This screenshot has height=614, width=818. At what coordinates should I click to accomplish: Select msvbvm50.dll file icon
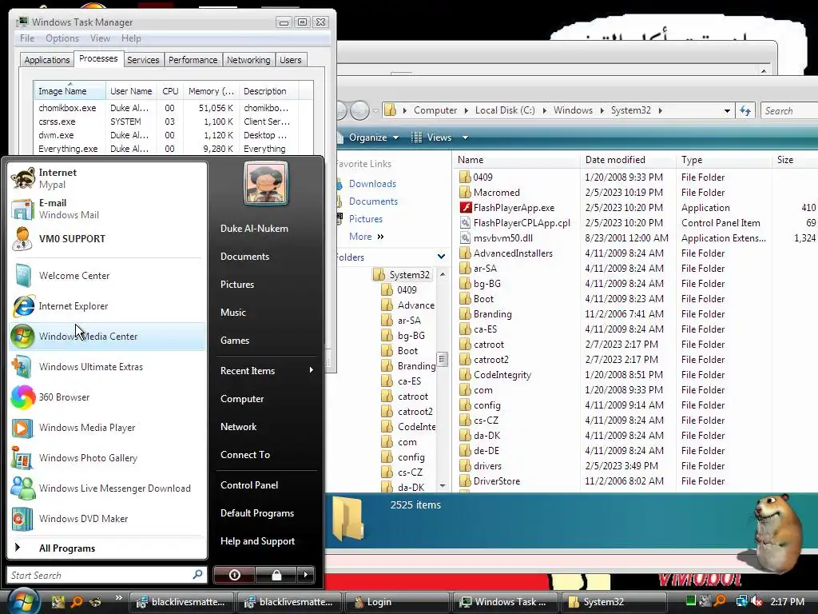(466, 238)
